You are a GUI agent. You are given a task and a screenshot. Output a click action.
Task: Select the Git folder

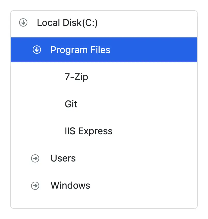(71, 104)
